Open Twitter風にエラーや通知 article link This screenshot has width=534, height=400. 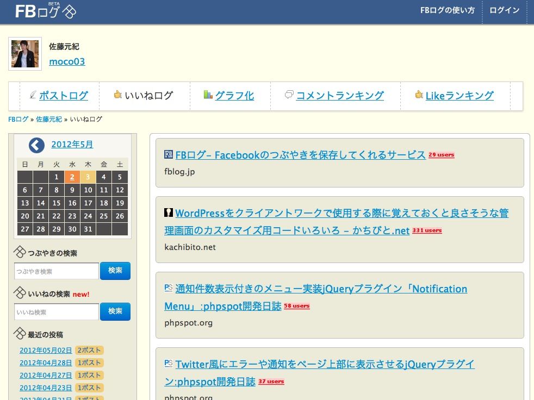(x=319, y=373)
